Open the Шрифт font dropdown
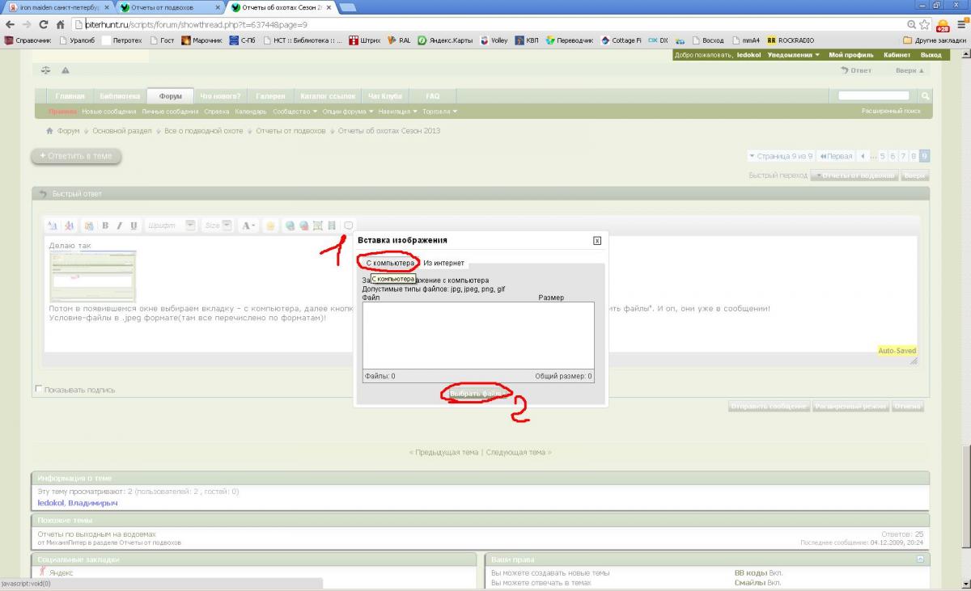This screenshot has height=591, width=971. (x=190, y=226)
